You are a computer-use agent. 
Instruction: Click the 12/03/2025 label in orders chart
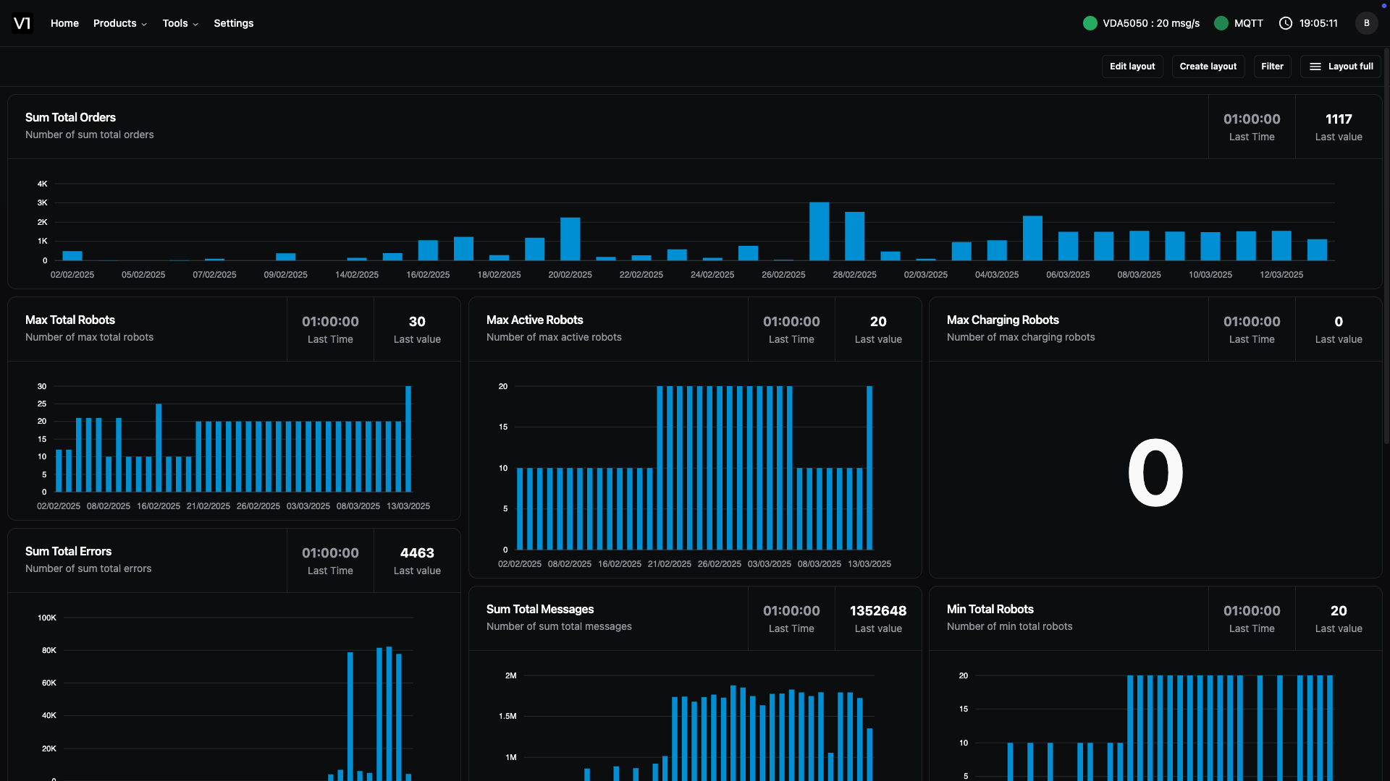tap(1281, 275)
